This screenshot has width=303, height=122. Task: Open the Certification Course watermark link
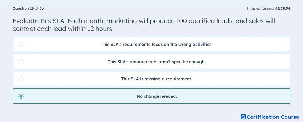click(x=270, y=117)
